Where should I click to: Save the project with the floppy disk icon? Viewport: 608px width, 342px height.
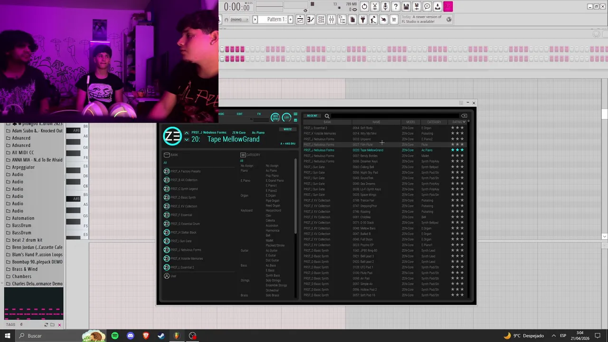click(406, 7)
